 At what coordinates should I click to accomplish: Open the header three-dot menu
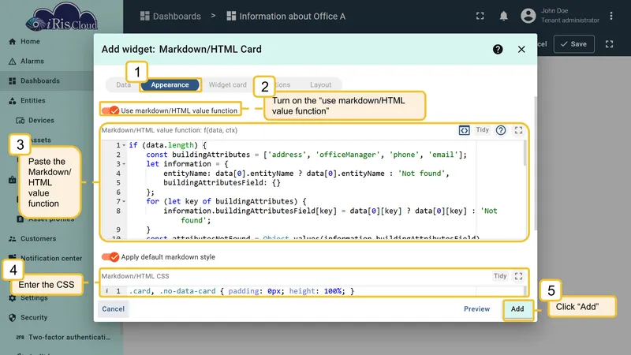(610, 16)
